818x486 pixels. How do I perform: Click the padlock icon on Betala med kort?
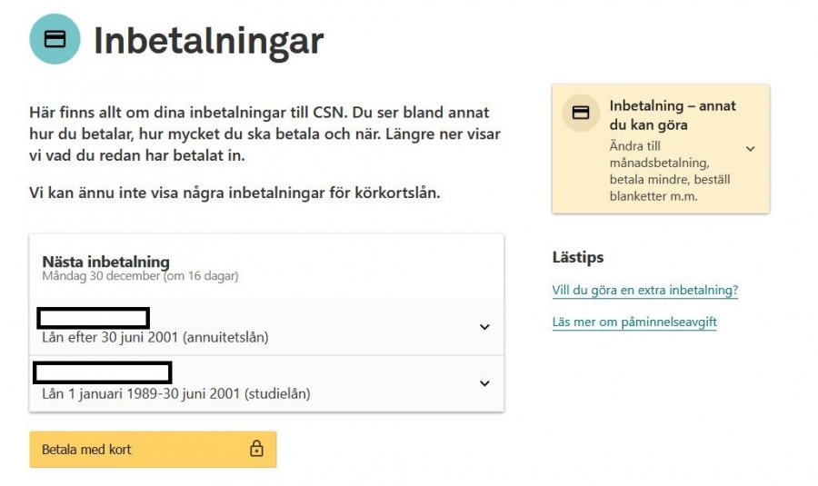(x=256, y=449)
